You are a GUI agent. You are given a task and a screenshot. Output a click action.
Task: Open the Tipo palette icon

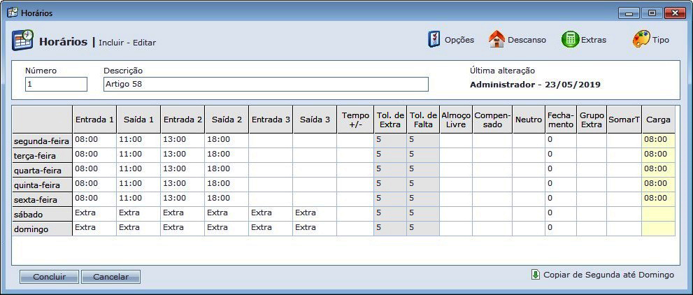point(641,40)
